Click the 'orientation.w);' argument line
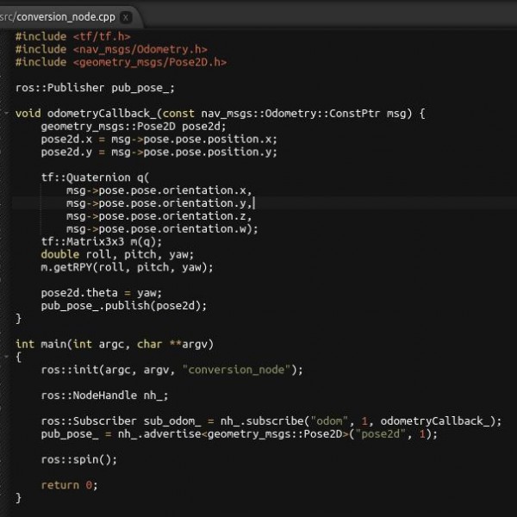The image size is (517, 517). tap(162, 229)
